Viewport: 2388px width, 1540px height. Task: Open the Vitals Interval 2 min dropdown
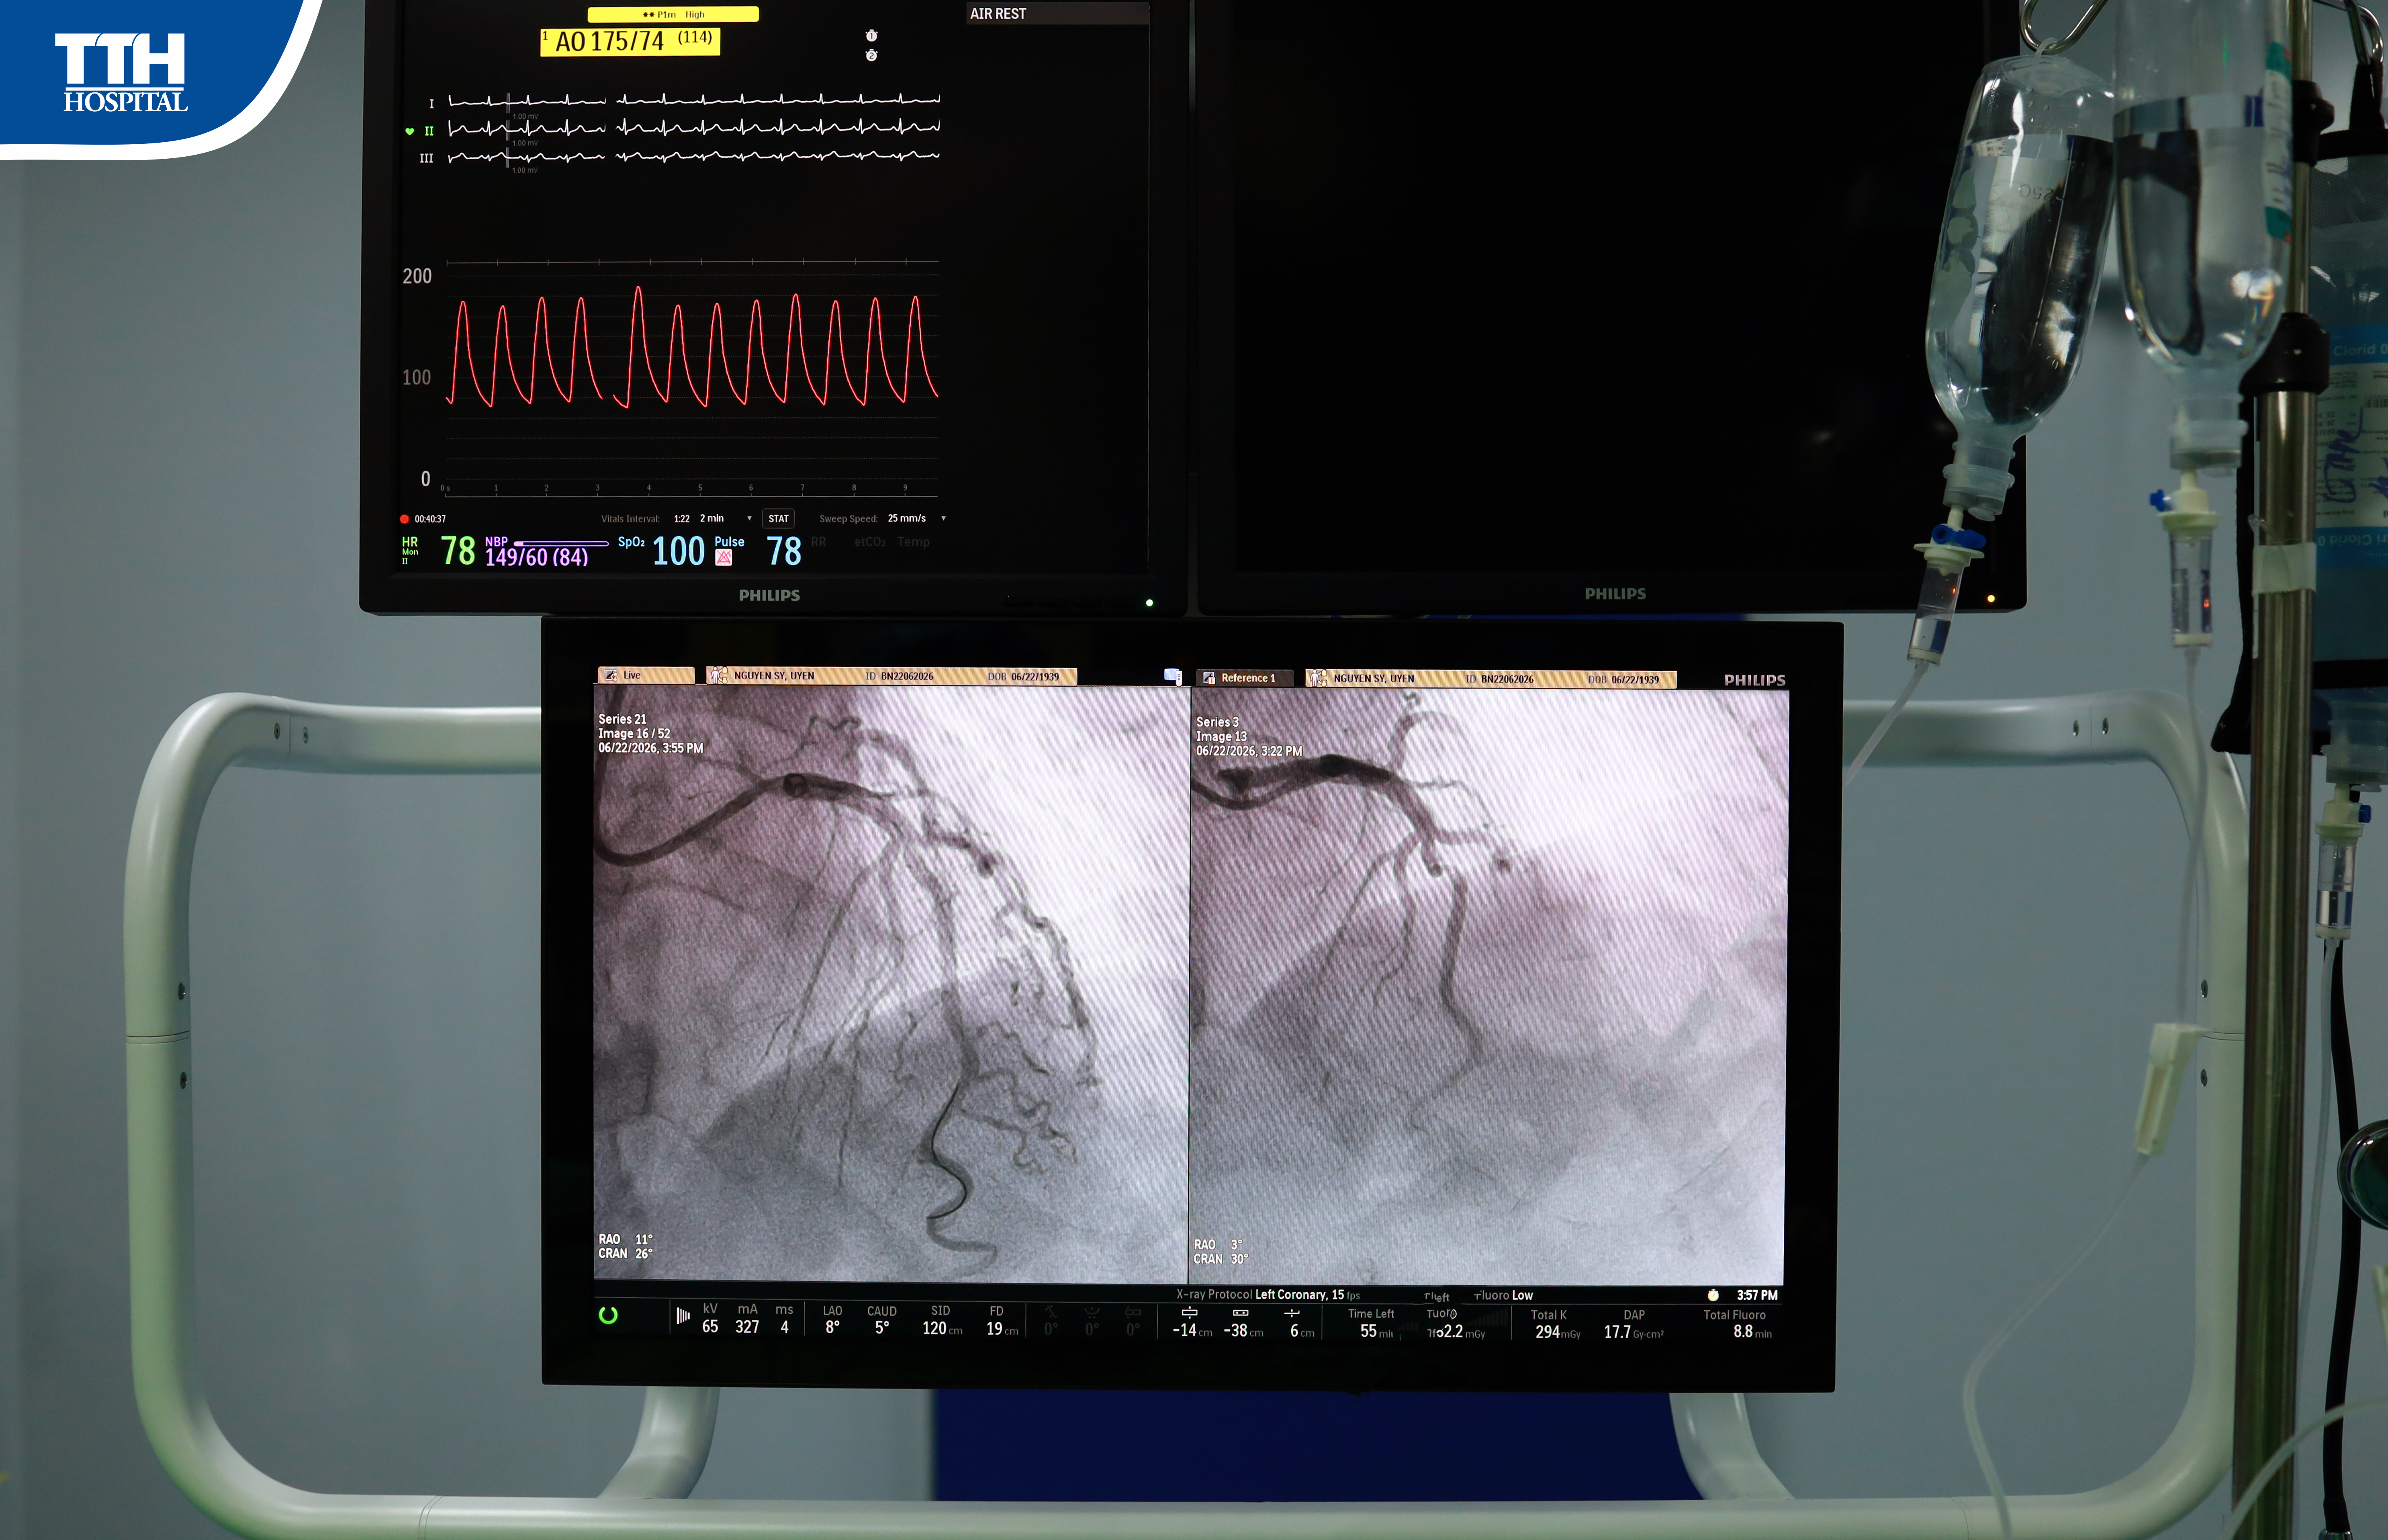[x=726, y=518]
